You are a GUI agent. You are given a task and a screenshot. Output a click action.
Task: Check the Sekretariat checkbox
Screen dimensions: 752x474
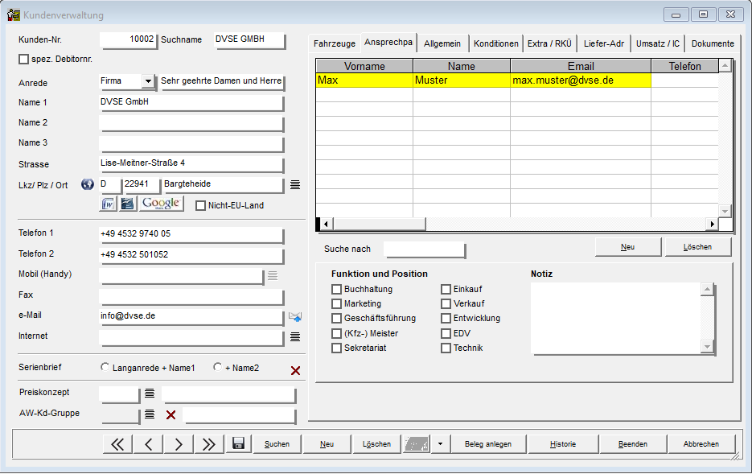click(337, 348)
